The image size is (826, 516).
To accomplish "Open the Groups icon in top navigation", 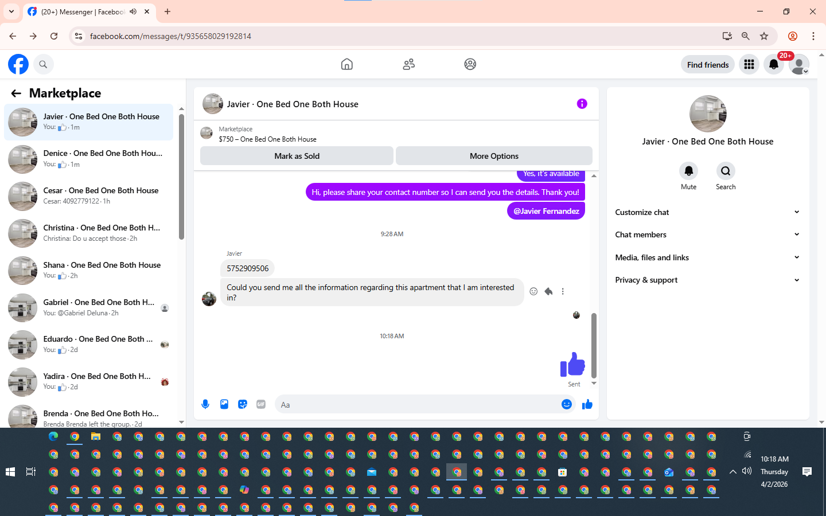I will (470, 64).
